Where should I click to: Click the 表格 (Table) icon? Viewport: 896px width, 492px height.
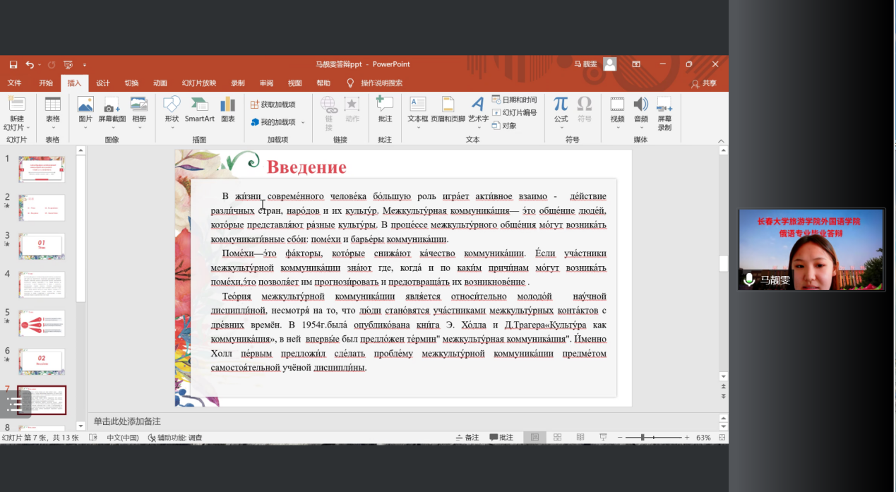coord(53,104)
